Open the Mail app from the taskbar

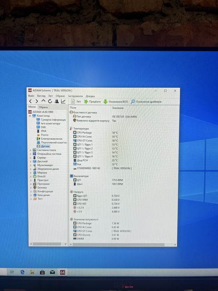coord(52,272)
